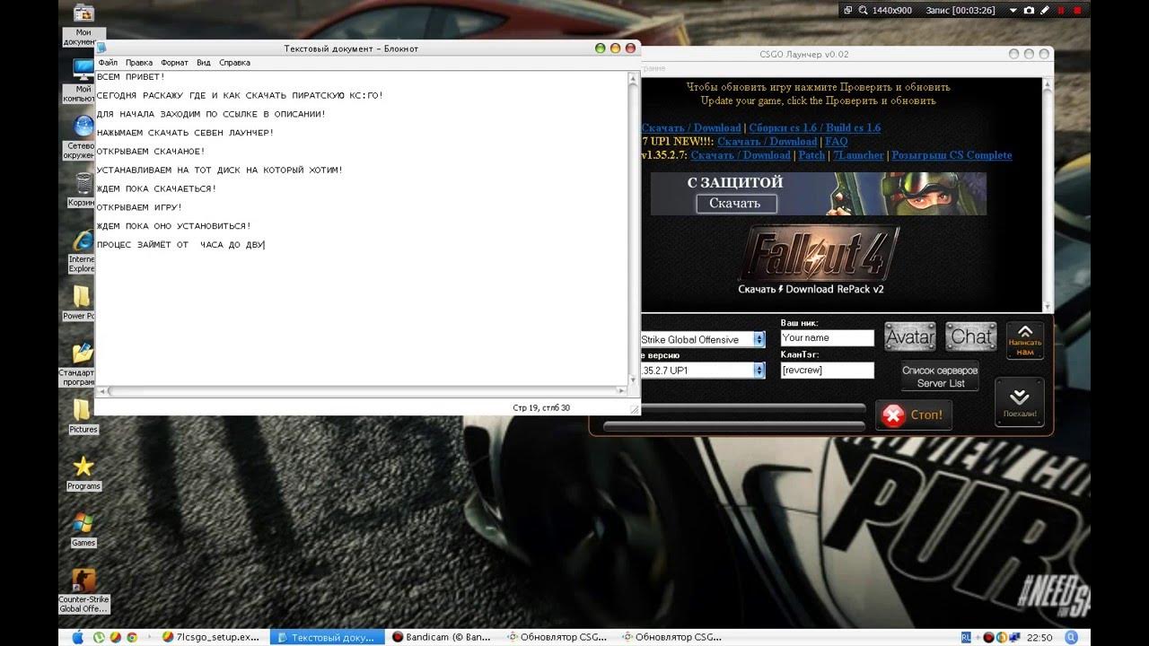Click line ОТКРЫВАЕМ ИГРУ! in Notepad
The width and height of the screenshot is (1149, 646).
(139, 207)
